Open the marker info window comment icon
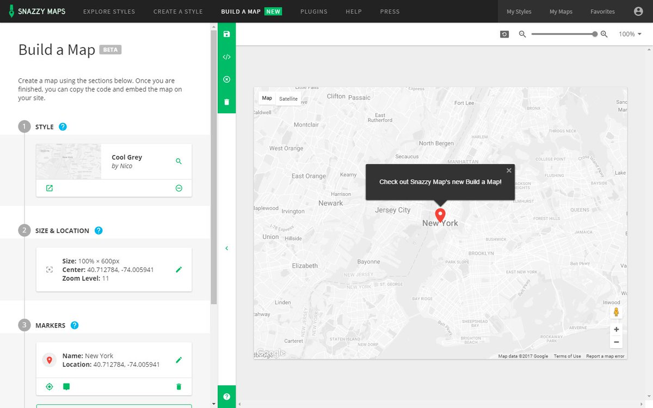Screen dimensions: 653x408 [x=66, y=387]
